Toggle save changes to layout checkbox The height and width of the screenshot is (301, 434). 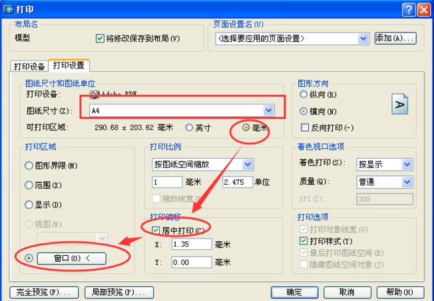(100, 39)
